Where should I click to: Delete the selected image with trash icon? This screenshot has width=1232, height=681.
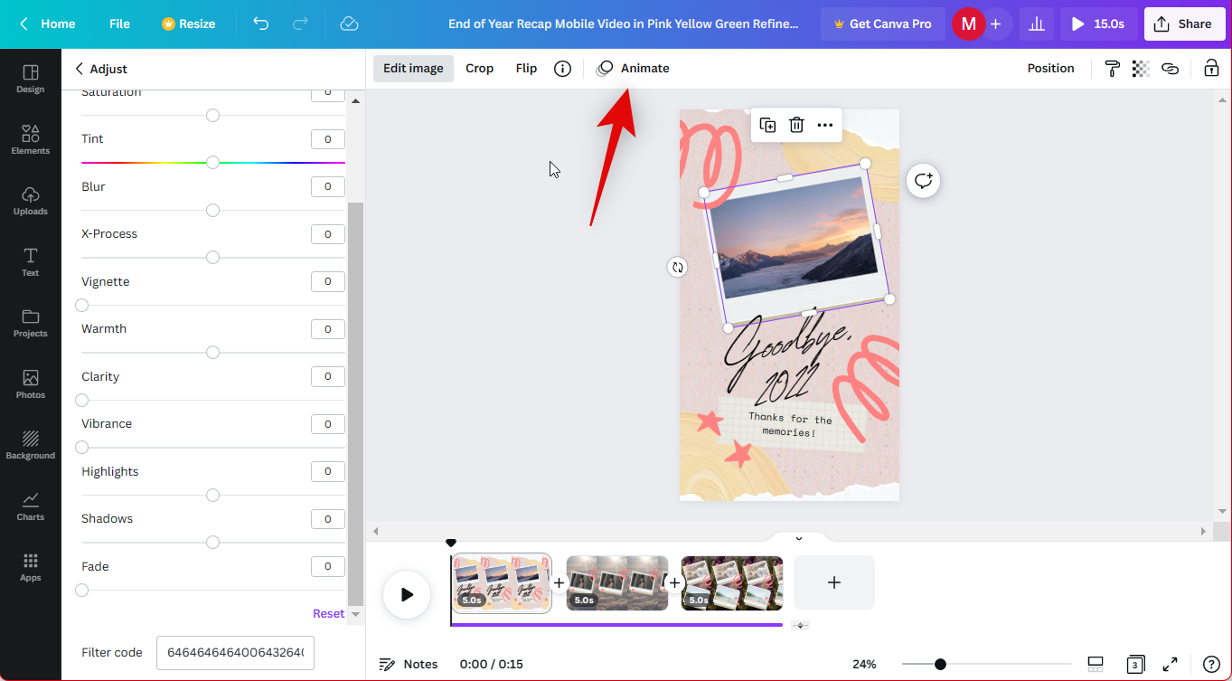[796, 125]
